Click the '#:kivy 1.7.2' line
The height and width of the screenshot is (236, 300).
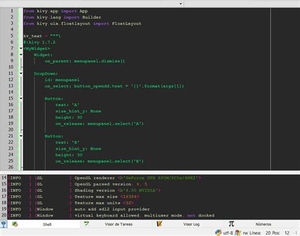point(39,42)
